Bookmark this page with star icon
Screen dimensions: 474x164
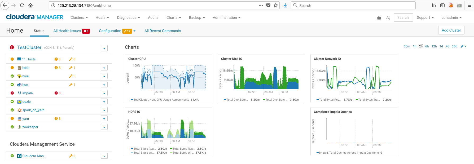point(276,5)
